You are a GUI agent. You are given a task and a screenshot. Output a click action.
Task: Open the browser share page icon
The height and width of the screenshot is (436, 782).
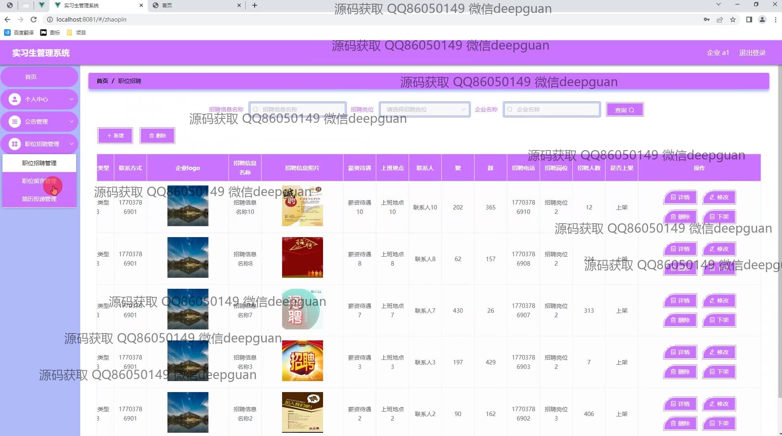[x=720, y=20]
